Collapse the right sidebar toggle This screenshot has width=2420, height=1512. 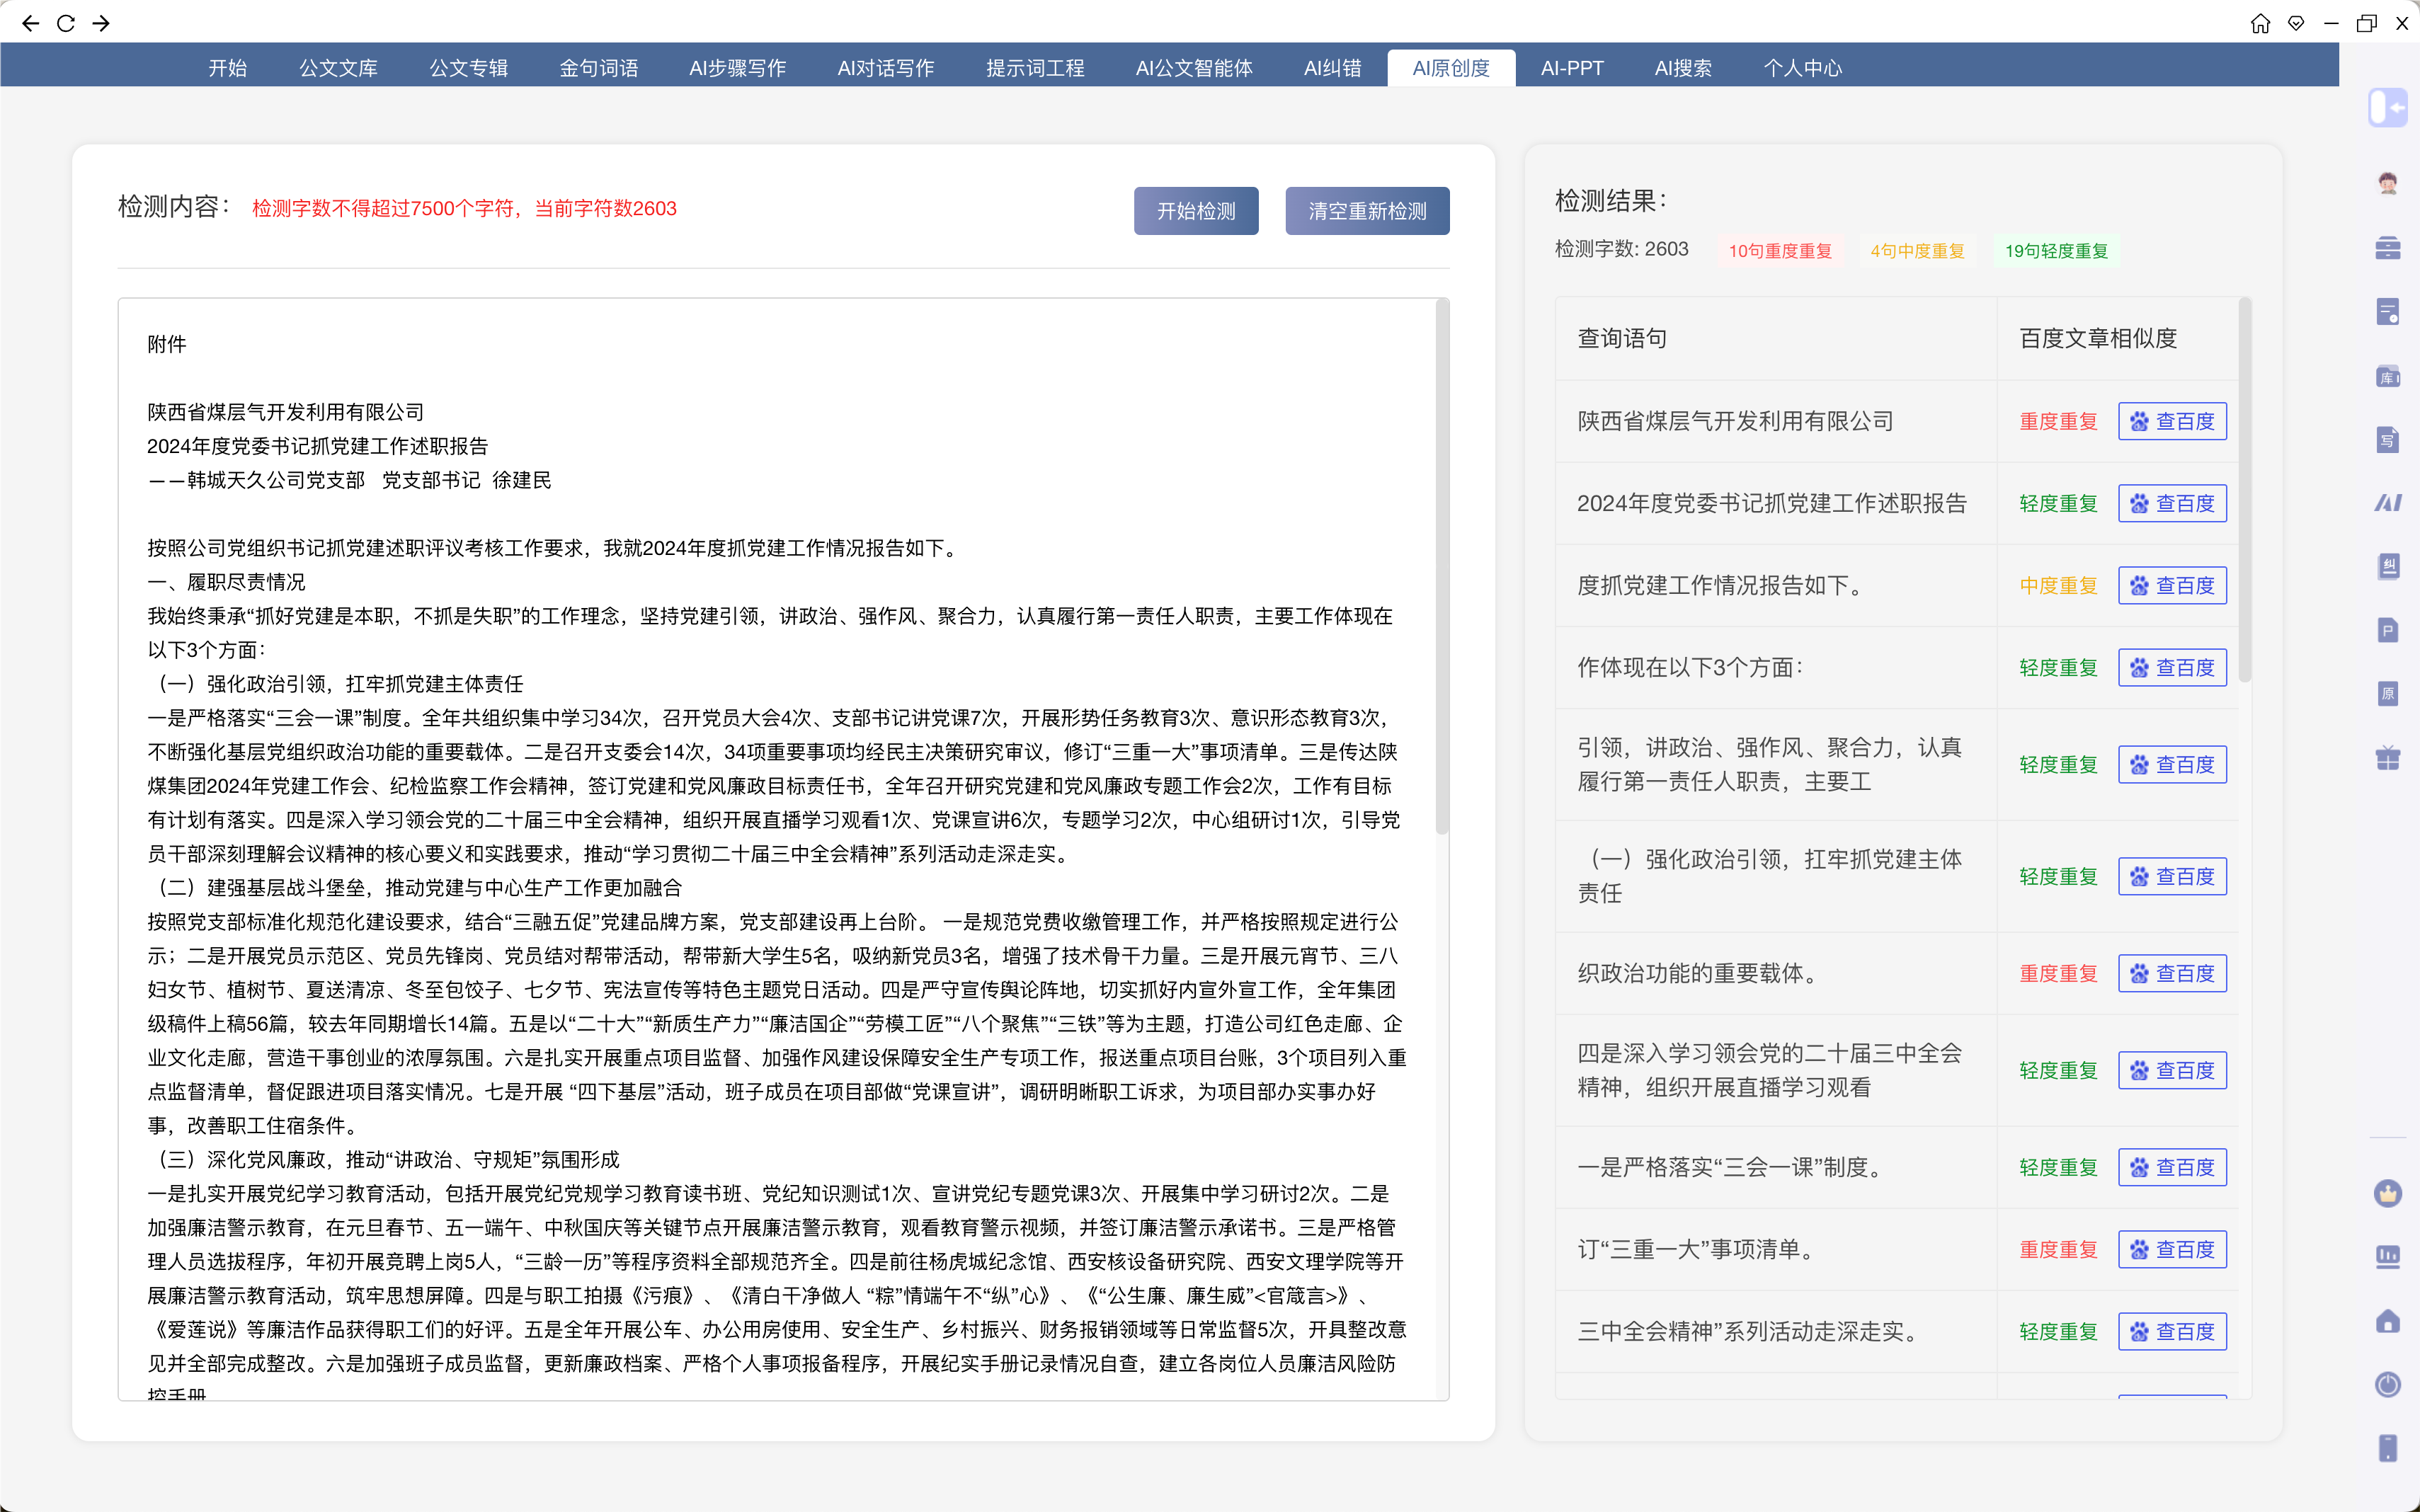point(2387,107)
